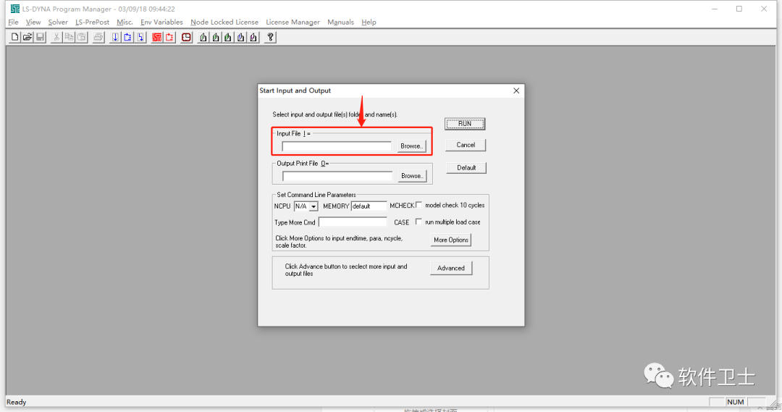
Task: Click the blue zigzag-arrow toolbar icon
Action: (140, 37)
